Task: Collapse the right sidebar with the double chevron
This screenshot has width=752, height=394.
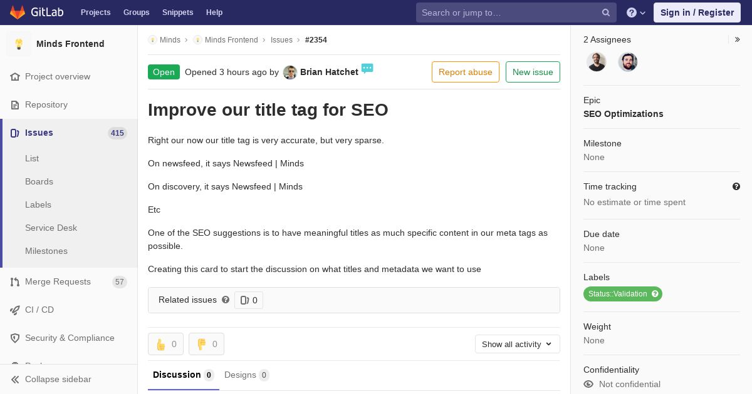Action: (738, 39)
